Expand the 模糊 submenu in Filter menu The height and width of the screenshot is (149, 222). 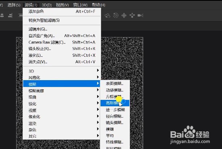(x=62, y=84)
